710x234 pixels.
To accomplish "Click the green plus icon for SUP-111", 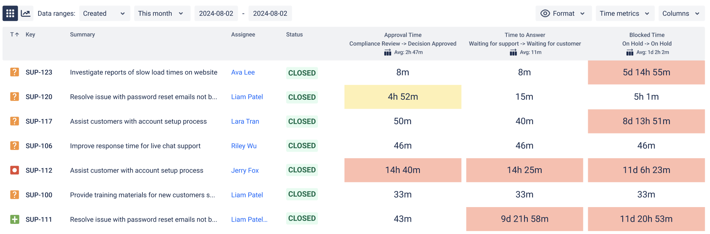I will click(x=15, y=219).
